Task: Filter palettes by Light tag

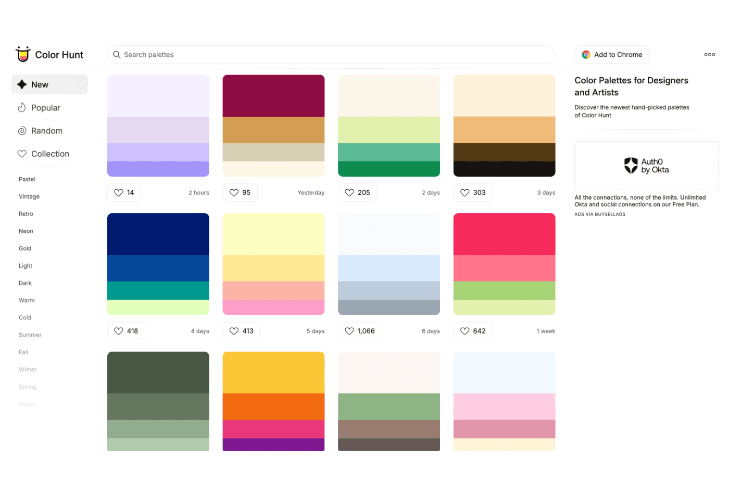Action: point(26,266)
